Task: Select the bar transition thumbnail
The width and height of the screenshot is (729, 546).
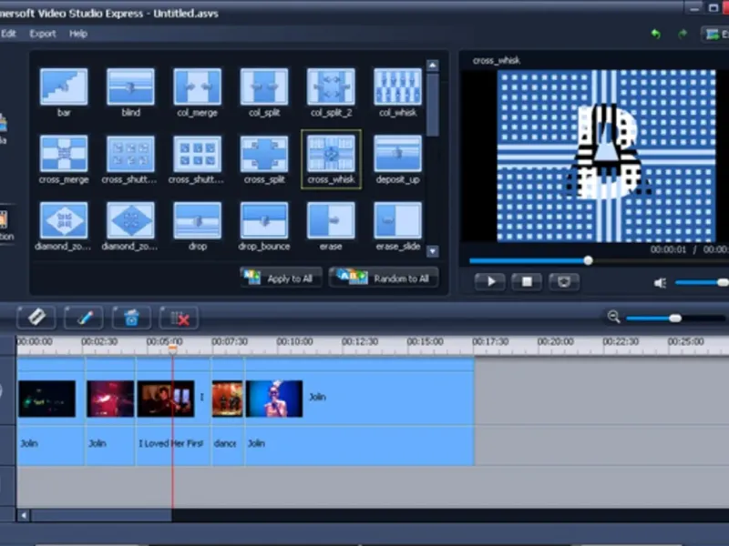Action: (x=64, y=87)
